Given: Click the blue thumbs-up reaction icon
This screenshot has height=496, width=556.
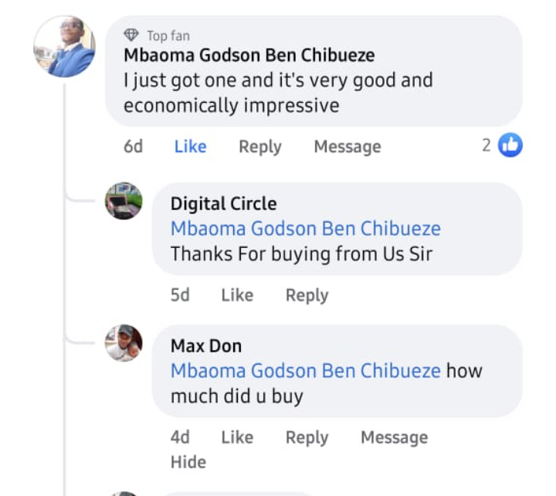Looking at the screenshot, I should (x=510, y=144).
